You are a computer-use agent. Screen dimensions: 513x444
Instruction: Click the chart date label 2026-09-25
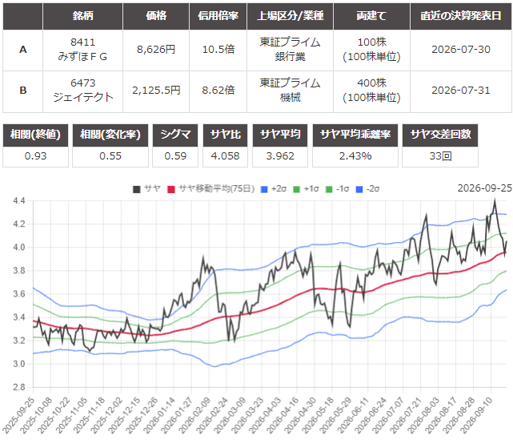pos(484,188)
